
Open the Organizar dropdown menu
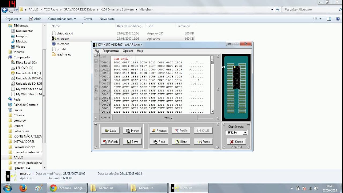tap(13, 19)
